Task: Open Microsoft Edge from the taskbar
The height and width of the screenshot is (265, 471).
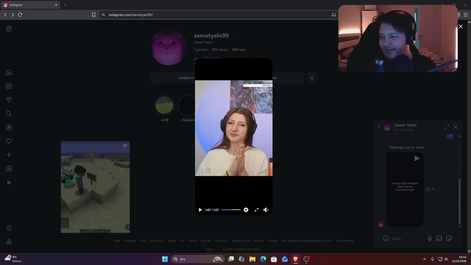Action: tap(263, 259)
